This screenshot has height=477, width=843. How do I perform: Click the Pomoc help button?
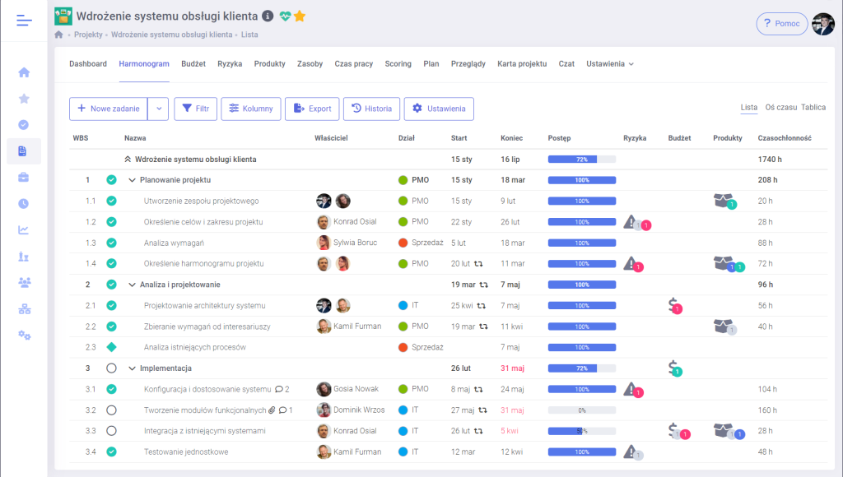(781, 24)
